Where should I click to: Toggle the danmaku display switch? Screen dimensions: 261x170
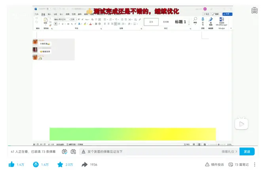click(64, 151)
